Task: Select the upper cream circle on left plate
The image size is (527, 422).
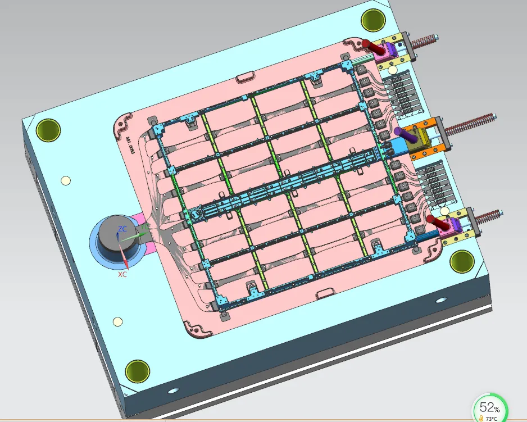Action: (x=65, y=180)
